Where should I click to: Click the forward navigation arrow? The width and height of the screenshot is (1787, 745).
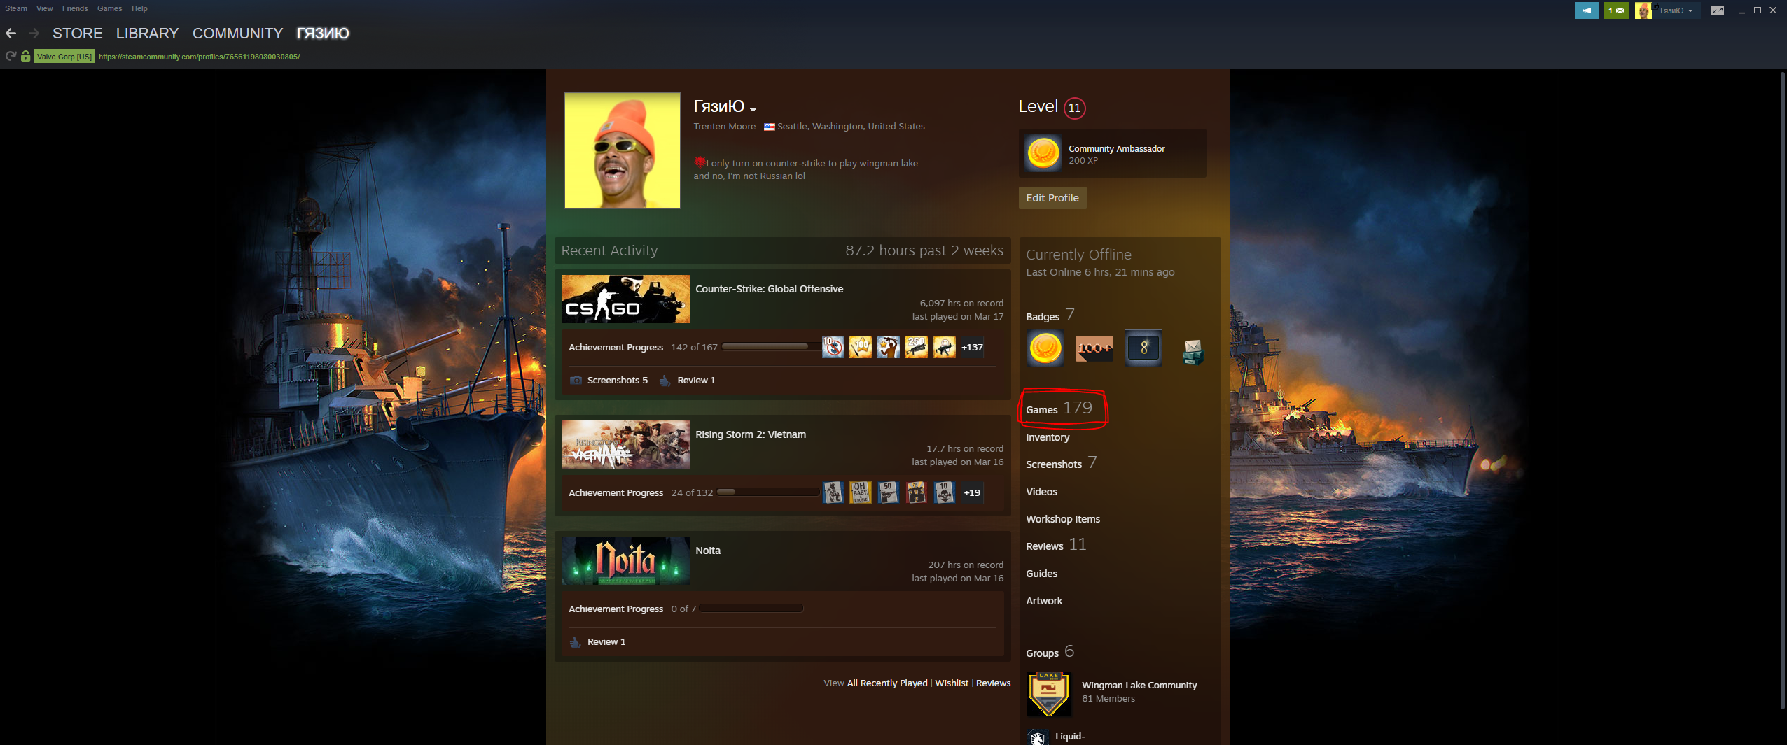point(34,34)
